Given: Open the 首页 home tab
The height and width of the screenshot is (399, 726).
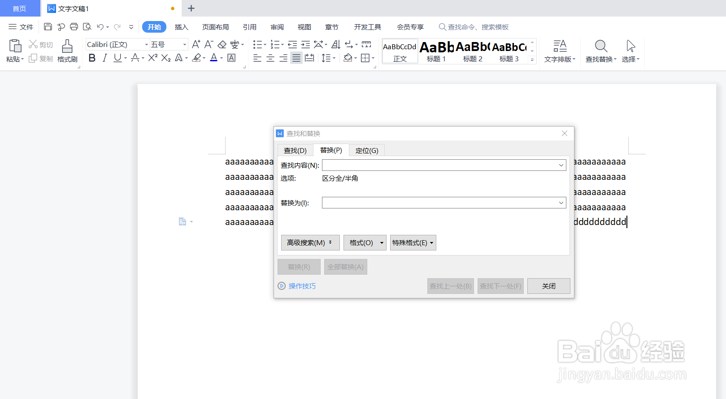Looking at the screenshot, I should coord(20,8).
